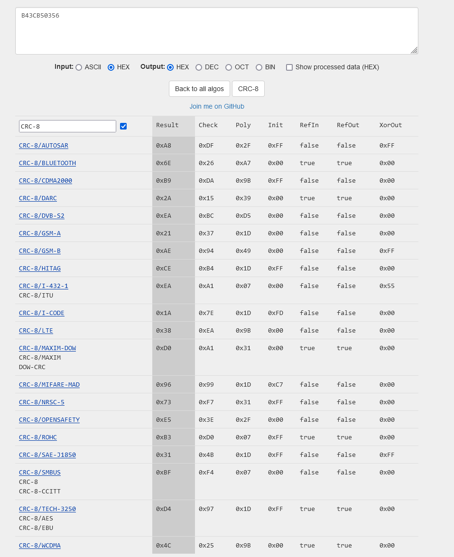Click the 0xA8 result for CRC-8/AUTOSAR
This screenshot has width=454, height=557.
click(x=164, y=146)
